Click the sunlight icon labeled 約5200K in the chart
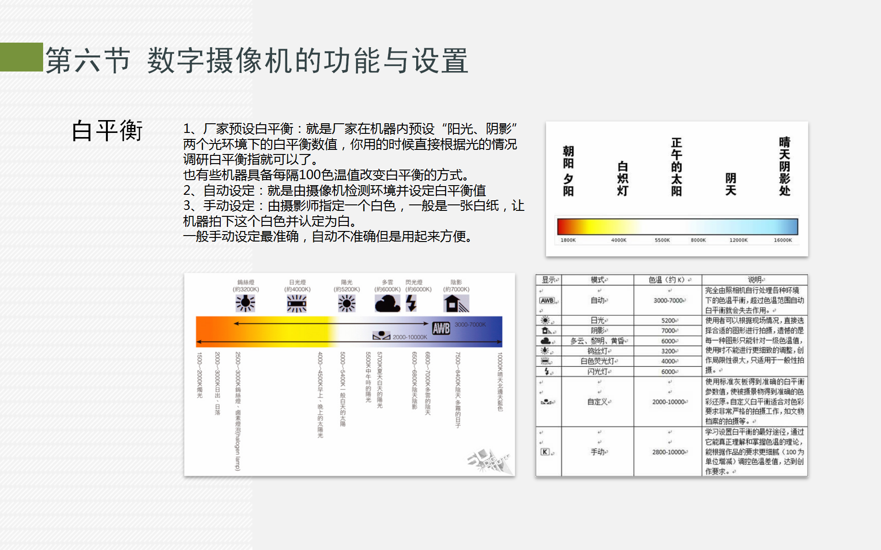 (346, 303)
